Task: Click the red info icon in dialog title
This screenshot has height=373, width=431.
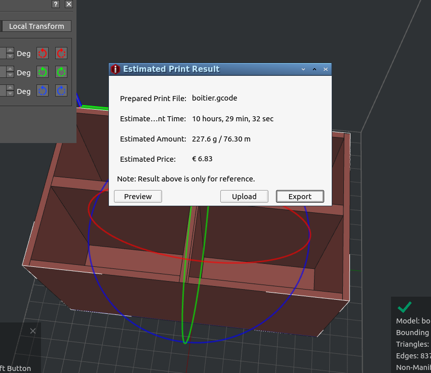Action: (x=115, y=69)
